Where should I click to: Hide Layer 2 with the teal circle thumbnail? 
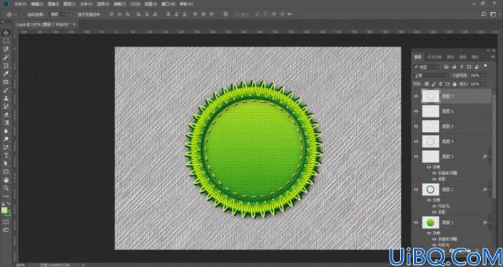(x=416, y=190)
